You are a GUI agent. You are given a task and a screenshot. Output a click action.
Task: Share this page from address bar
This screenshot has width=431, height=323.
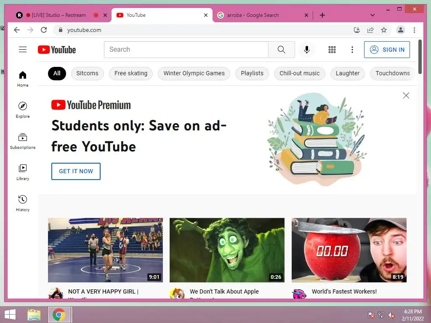click(370, 30)
